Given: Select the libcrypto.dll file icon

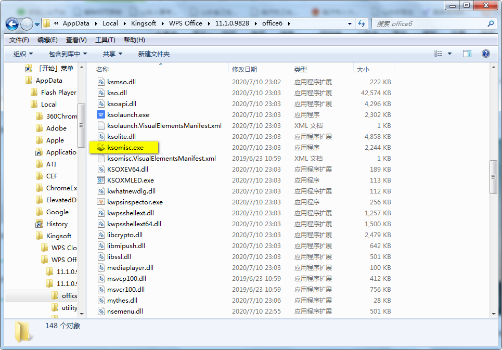Looking at the screenshot, I should click(x=101, y=235).
